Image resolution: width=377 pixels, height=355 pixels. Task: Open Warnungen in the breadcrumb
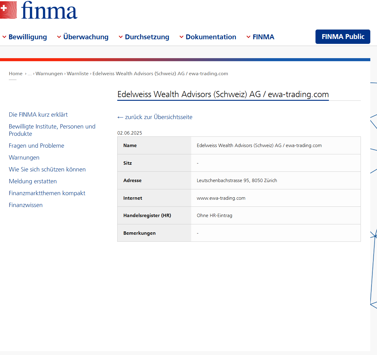pyautogui.click(x=49, y=74)
